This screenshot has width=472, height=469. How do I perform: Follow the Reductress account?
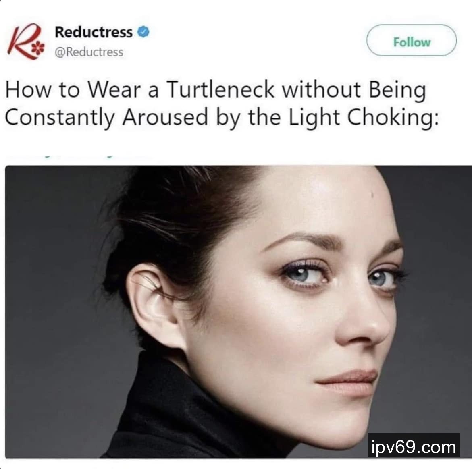tap(412, 40)
